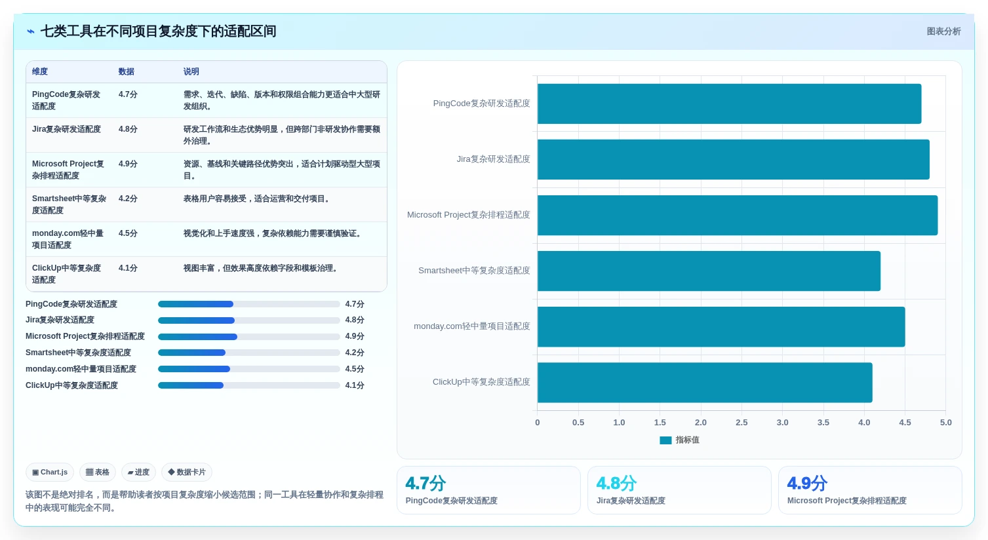Click the progress list label Jira复杂研发适配度
Screen dimensions: 988x540
pyautogui.click(x=60, y=320)
